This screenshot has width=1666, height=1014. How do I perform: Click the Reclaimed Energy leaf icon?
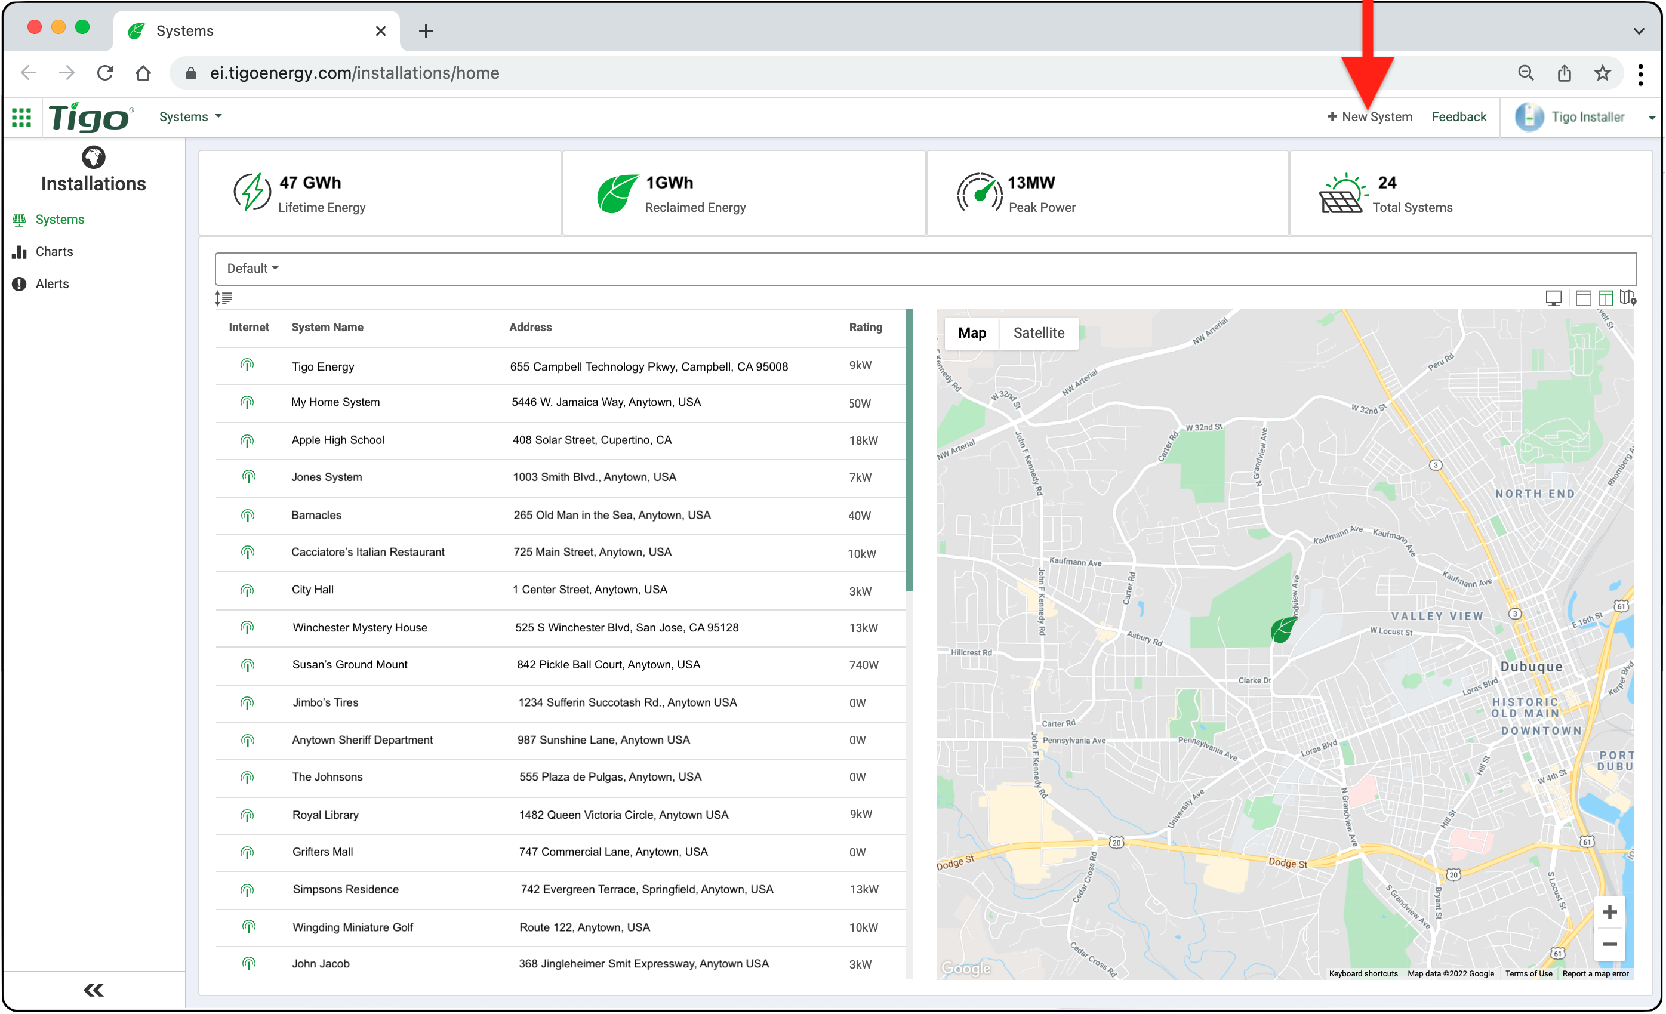(x=617, y=193)
